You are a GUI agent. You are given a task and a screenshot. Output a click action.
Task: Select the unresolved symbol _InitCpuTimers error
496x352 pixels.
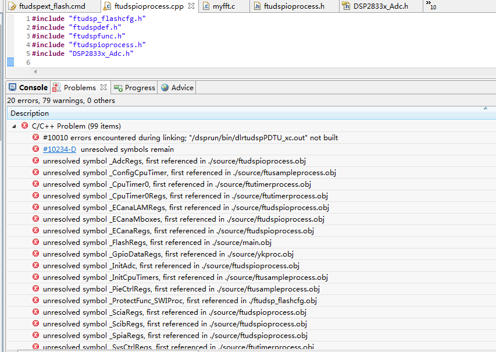pyautogui.click(x=251, y=278)
